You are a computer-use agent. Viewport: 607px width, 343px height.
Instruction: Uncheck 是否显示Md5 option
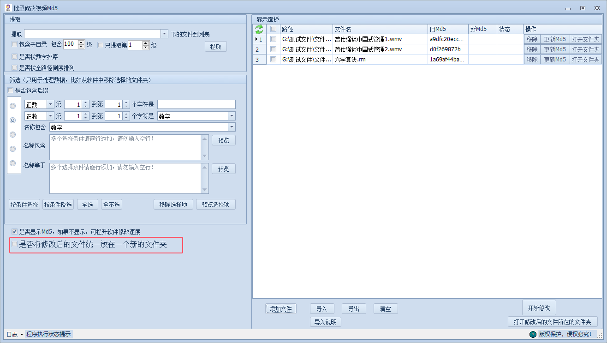[14, 231]
